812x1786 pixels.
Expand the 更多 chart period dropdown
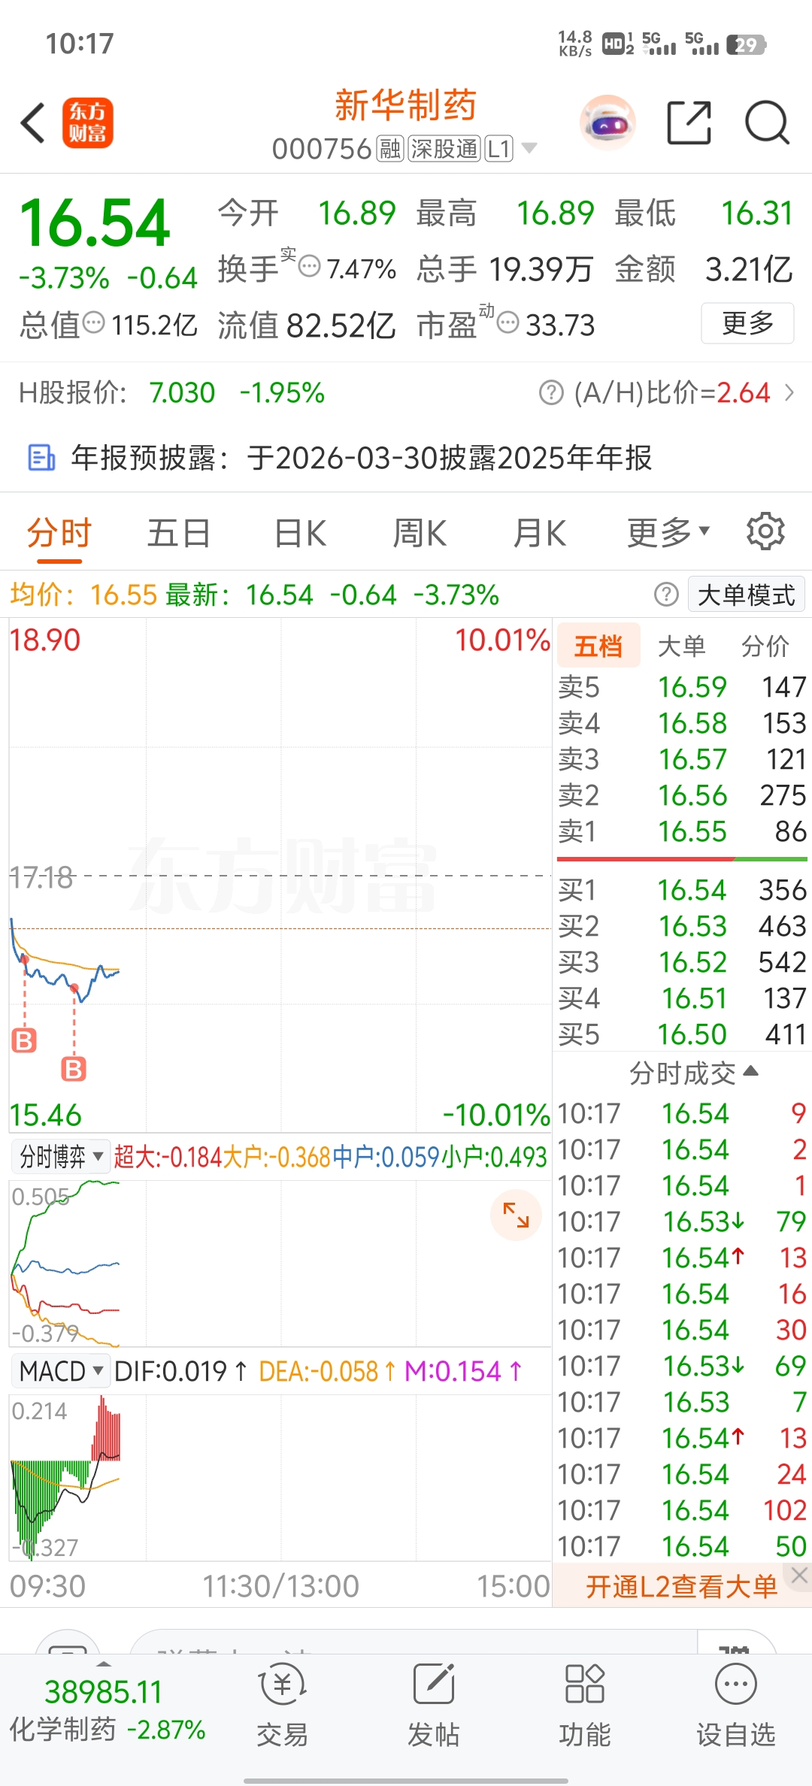[x=668, y=532]
